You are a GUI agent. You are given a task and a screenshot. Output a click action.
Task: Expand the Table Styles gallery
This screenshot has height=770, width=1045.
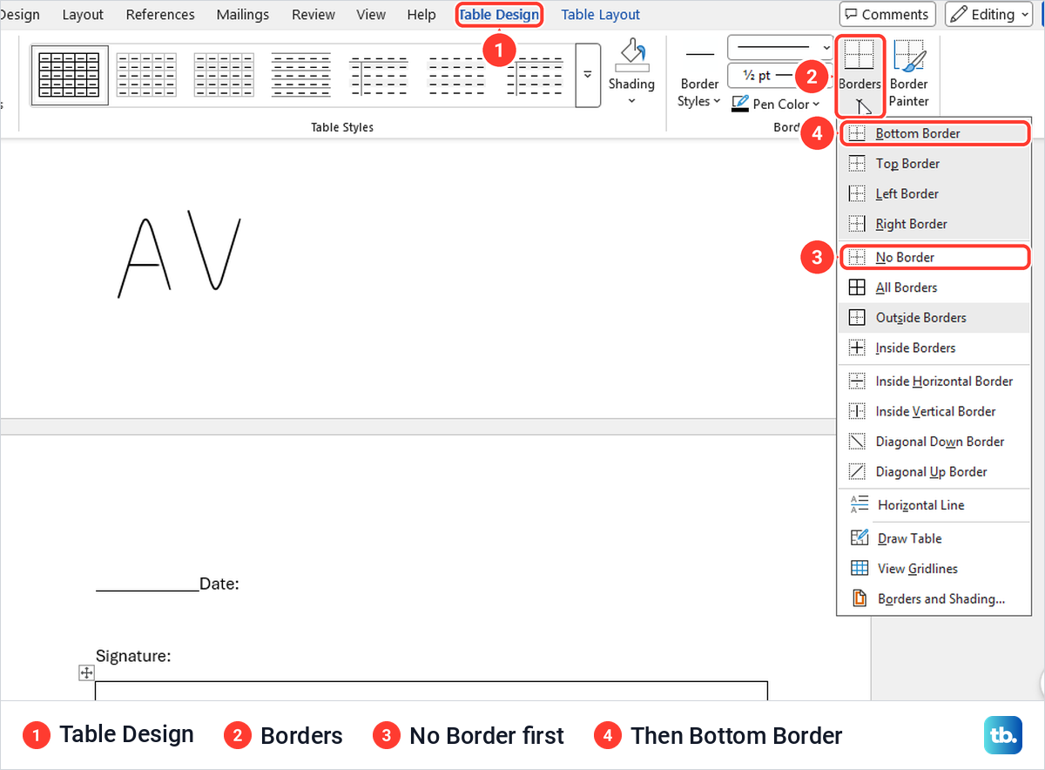click(588, 75)
